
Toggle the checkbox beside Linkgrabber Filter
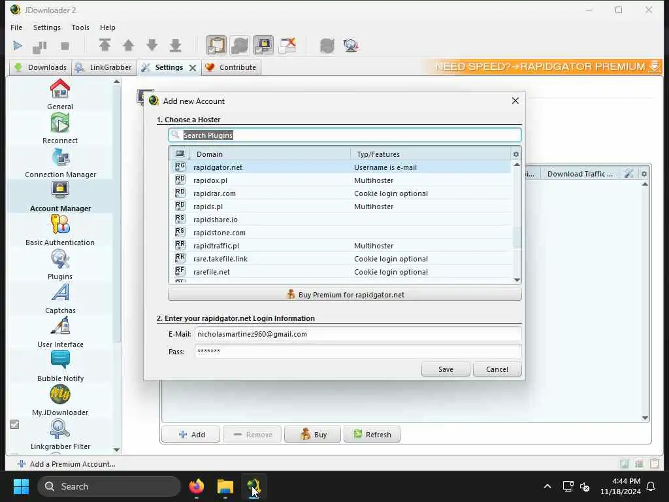[x=14, y=424]
